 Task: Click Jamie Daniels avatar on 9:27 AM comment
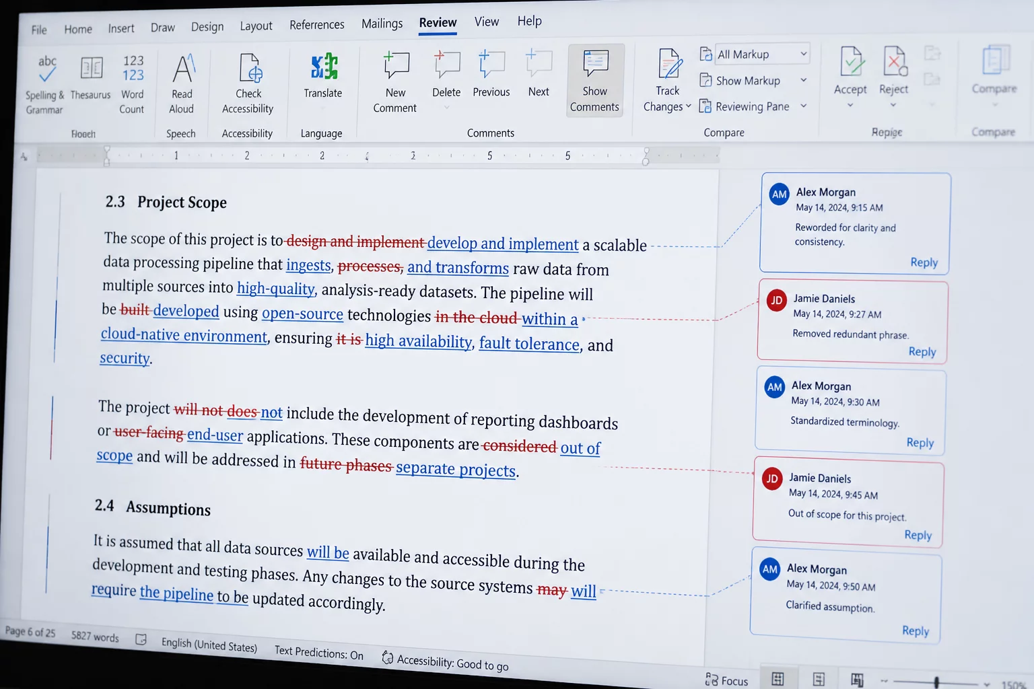777,300
